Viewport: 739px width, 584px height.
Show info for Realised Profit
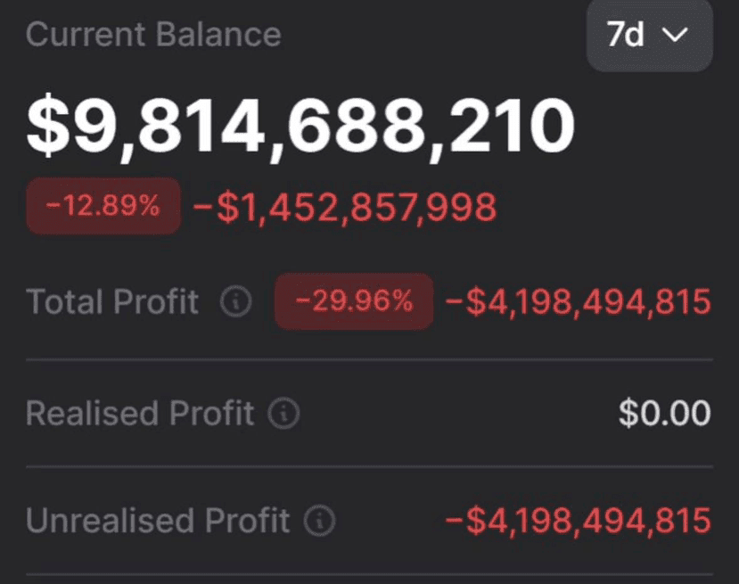coord(283,413)
